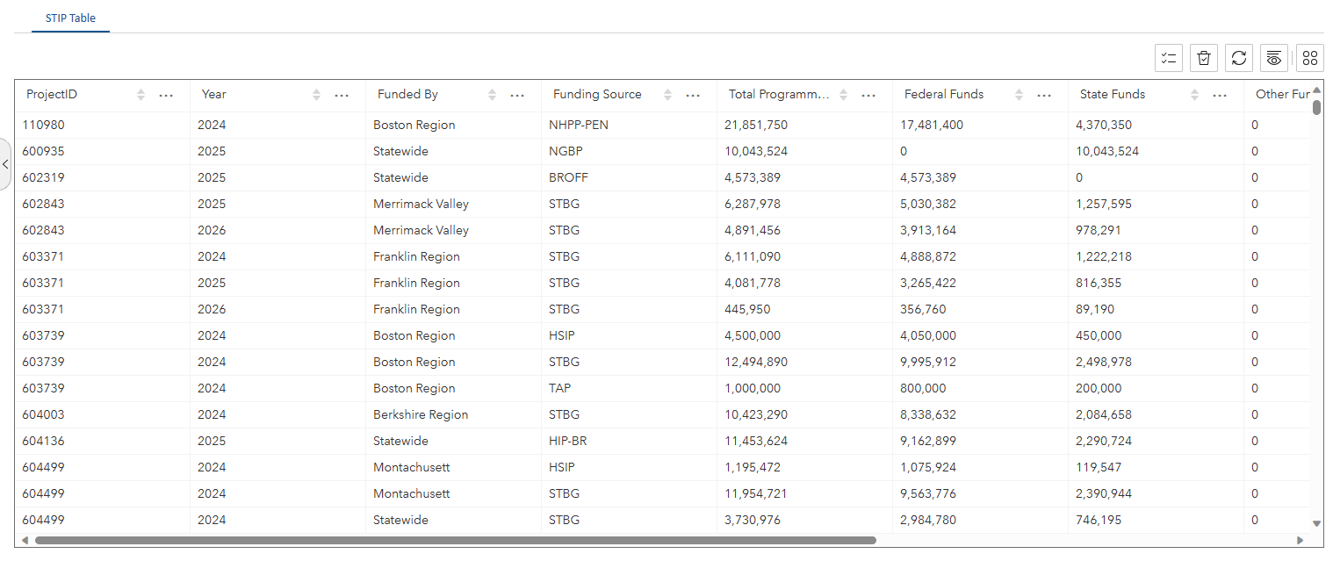1333x561 pixels.
Task: Toggle sort on the Federal Funds column
Action: tap(1018, 94)
